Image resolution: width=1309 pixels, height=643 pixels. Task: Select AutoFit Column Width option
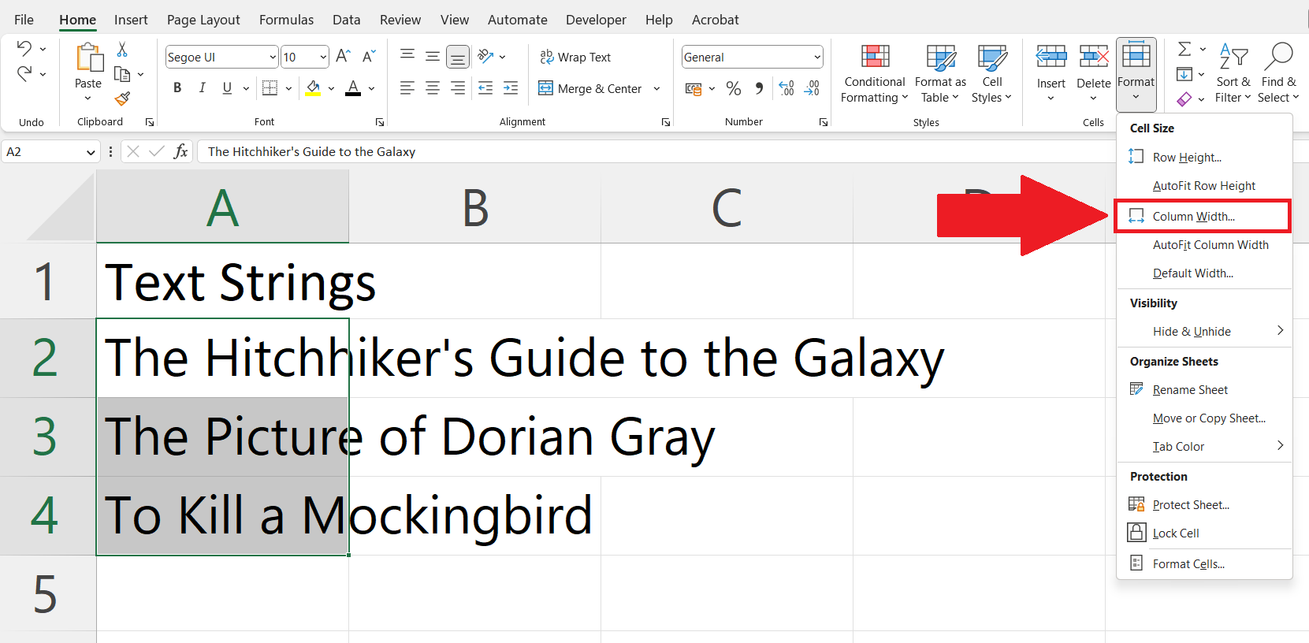[x=1210, y=245]
